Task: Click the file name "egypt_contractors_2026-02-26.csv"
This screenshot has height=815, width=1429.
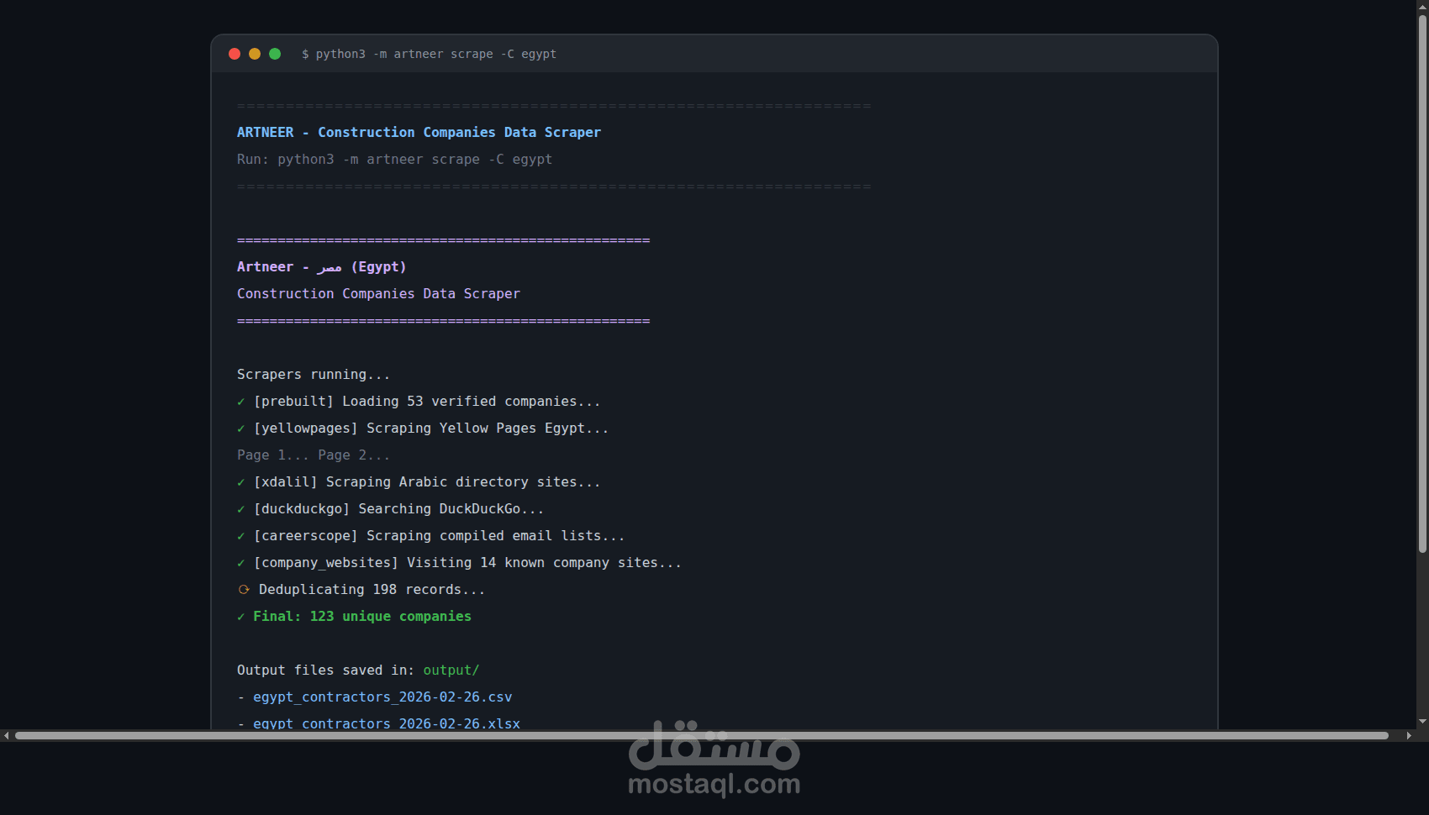Action: point(382,697)
